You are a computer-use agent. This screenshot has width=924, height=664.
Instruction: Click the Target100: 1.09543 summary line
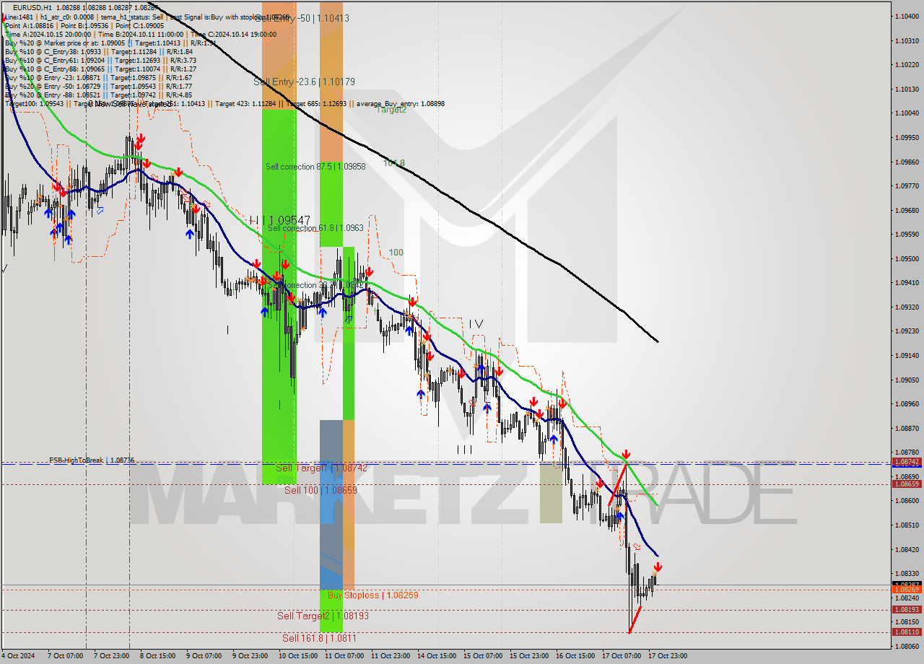point(225,104)
